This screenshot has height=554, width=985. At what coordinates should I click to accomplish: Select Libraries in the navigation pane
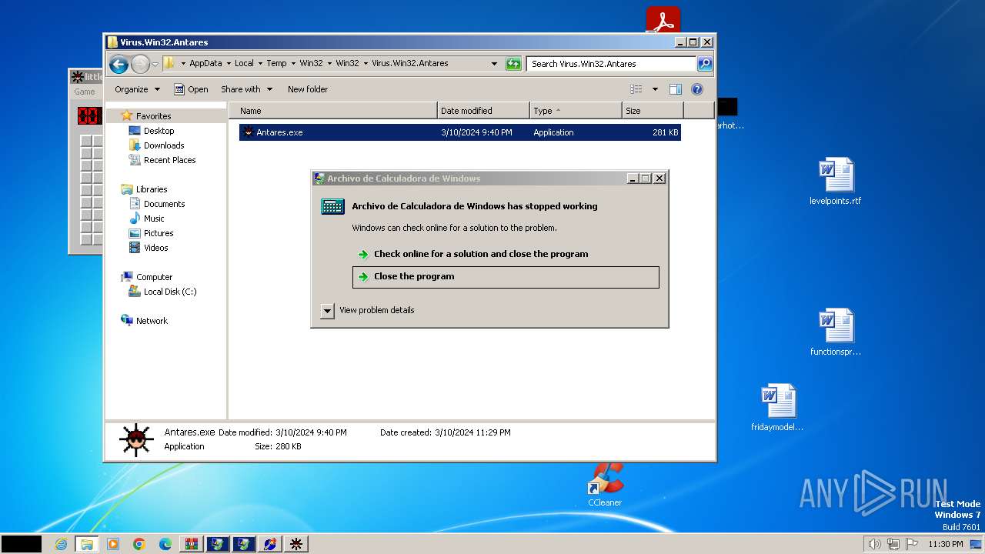[152, 189]
